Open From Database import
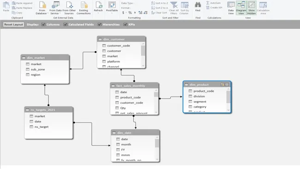The width and height of the screenshot is (300, 169). [x=42, y=8]
